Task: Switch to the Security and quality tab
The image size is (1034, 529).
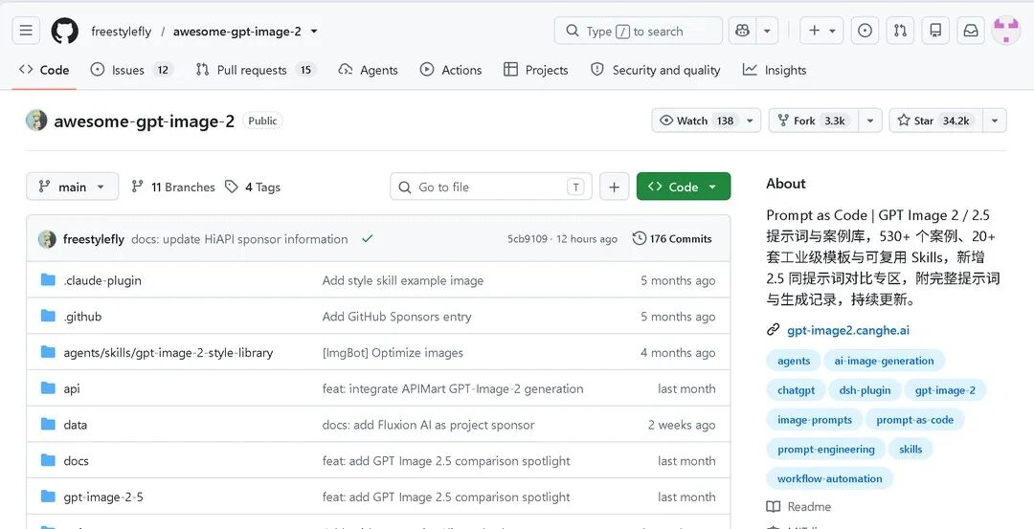Action: pyautogui.click(x=656, y=70)
